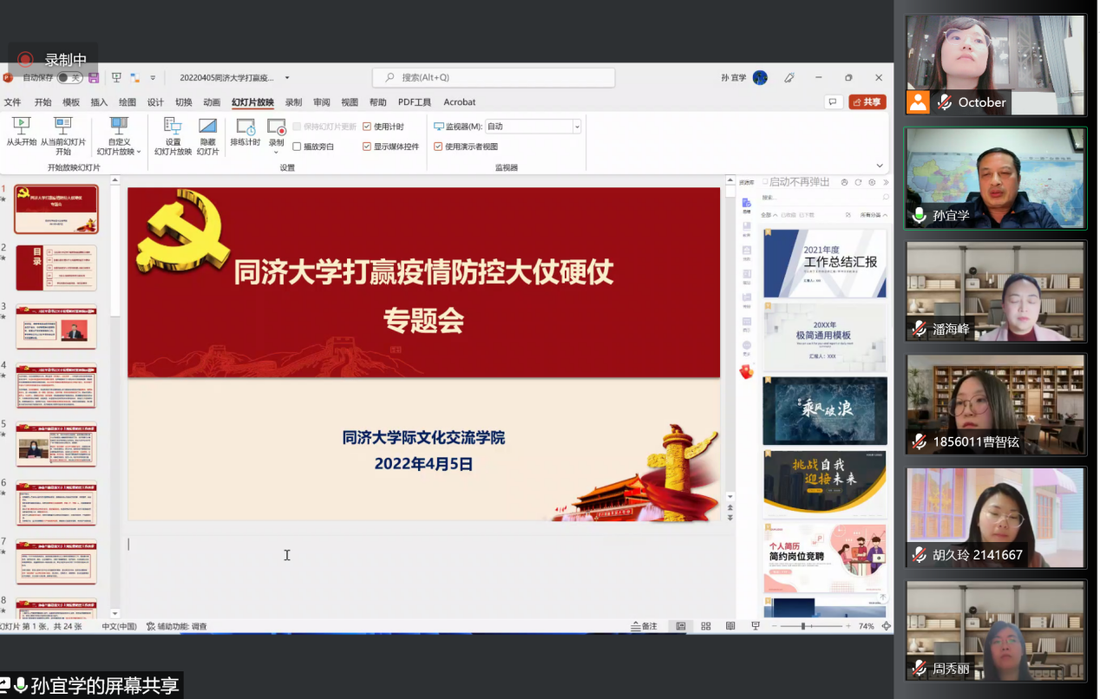Click accessibility check (辅助功能: 调查) in status bar
The width and height of the screenshot is (1100, 699).
[x=176, y=626]
